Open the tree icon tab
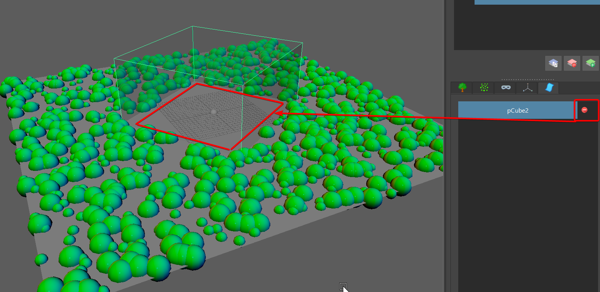 point(462,88)
